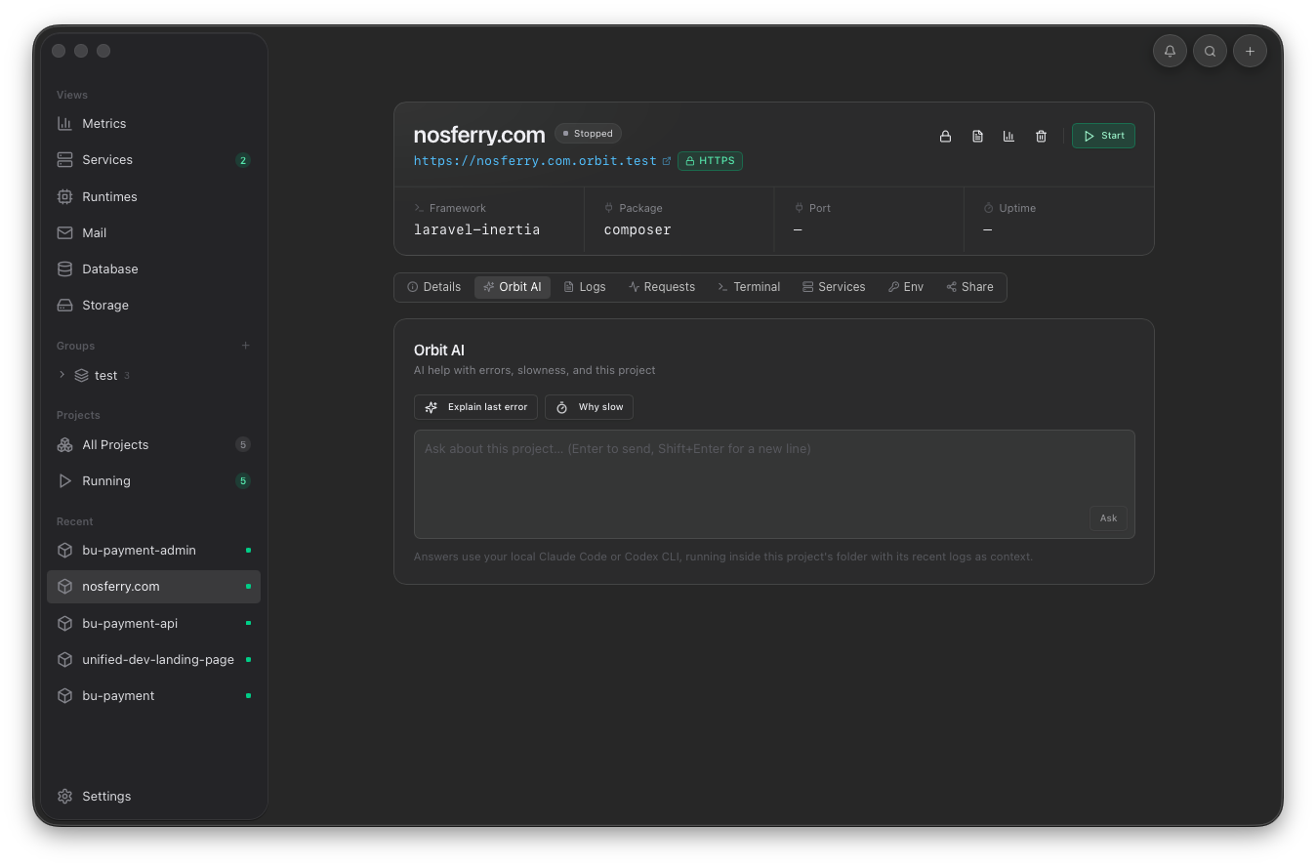Click the lock icon in project header
This screenshot has width=1316, height=867.
[x=945, y=136]
